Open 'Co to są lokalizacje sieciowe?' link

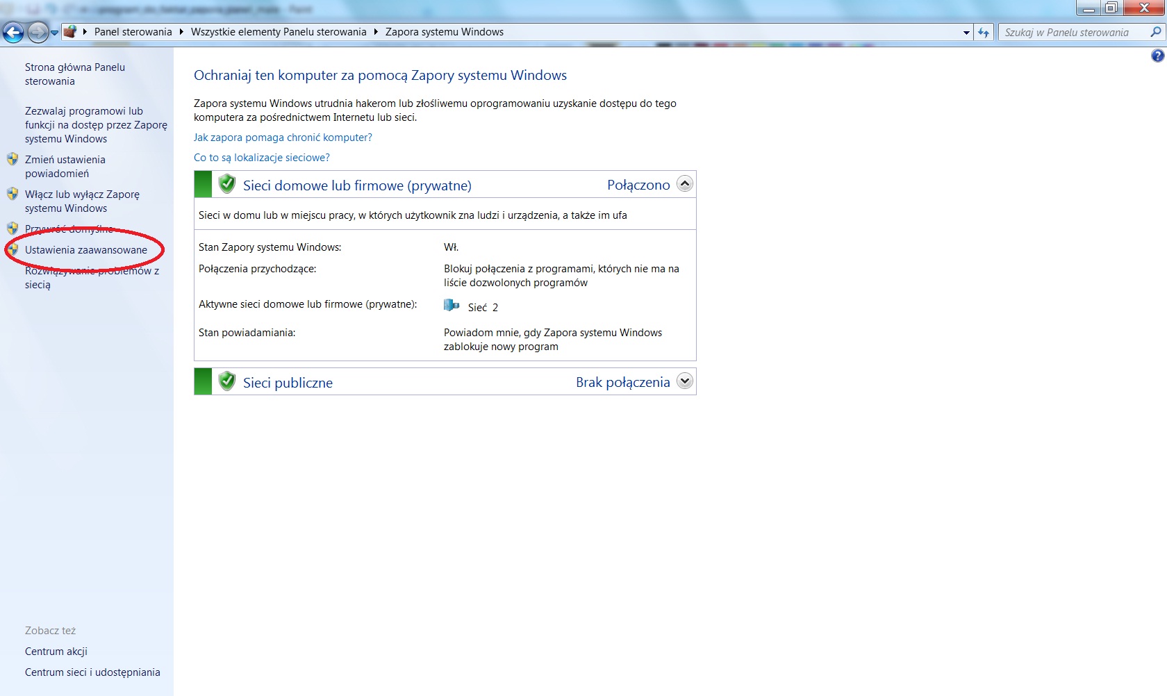click(262, 158)
